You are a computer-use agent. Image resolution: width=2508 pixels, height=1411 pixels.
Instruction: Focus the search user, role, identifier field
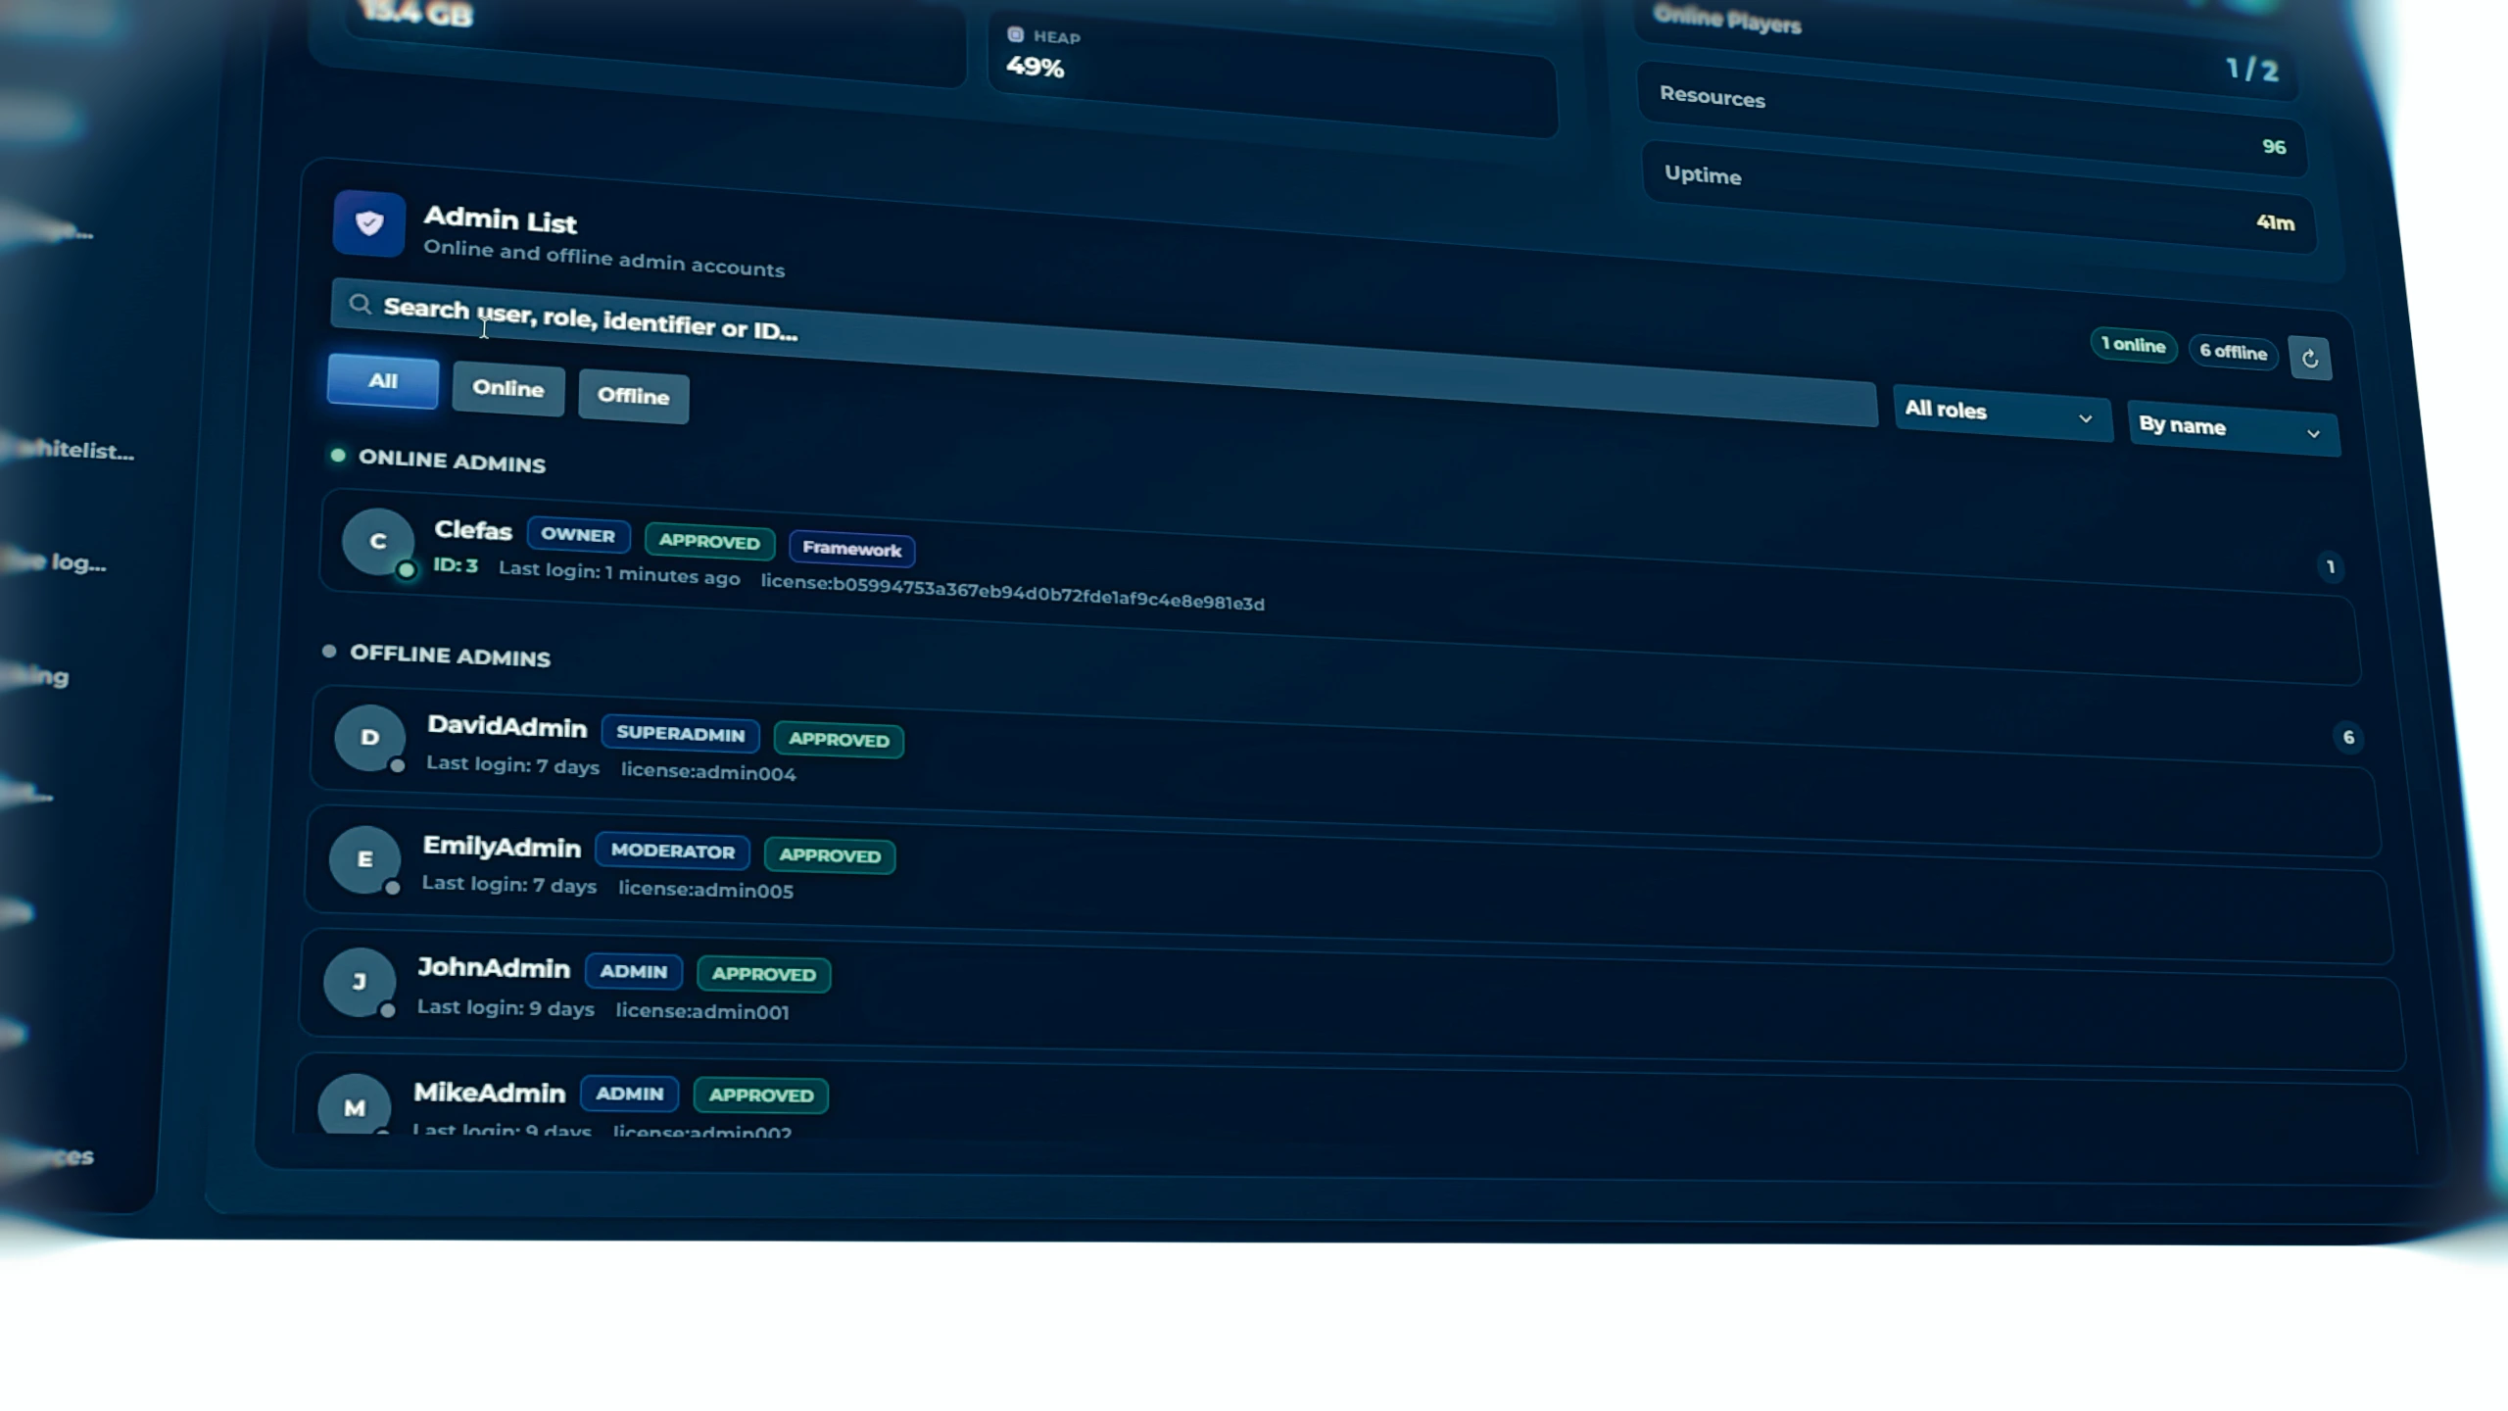coord(1103,352)
